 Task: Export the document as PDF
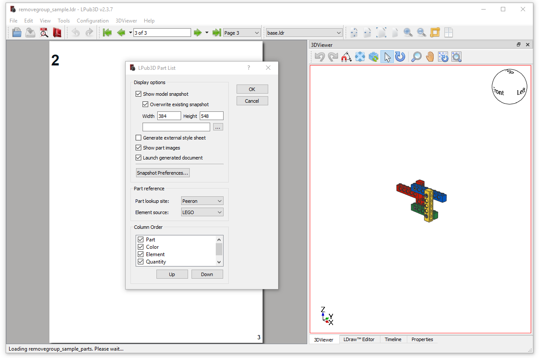point(57,32)
